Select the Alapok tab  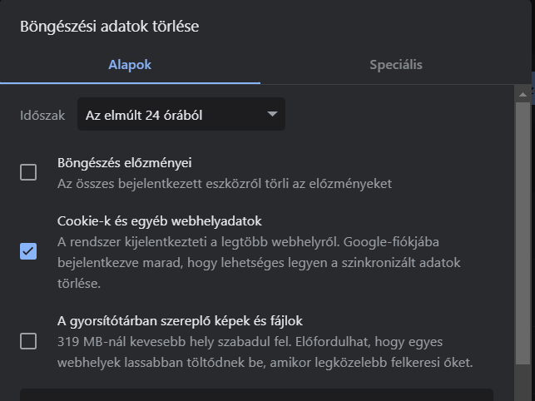(130, 65)
